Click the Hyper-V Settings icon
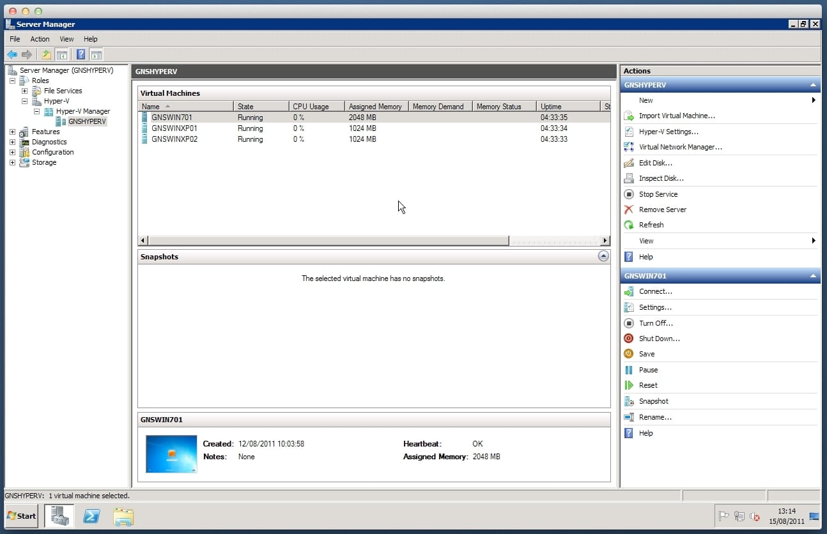827x534 pixels. tap(628, 132)
